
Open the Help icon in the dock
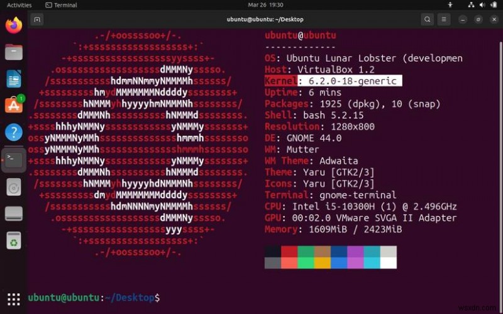coord(14,132)
